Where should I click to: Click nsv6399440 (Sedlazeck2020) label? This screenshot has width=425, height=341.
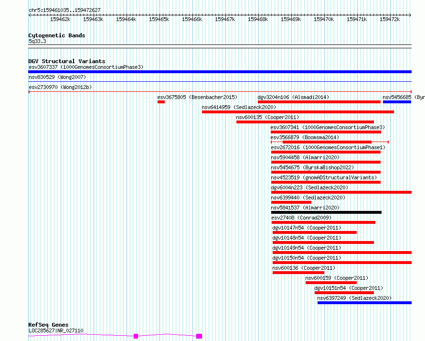click(x=308, y=198)
